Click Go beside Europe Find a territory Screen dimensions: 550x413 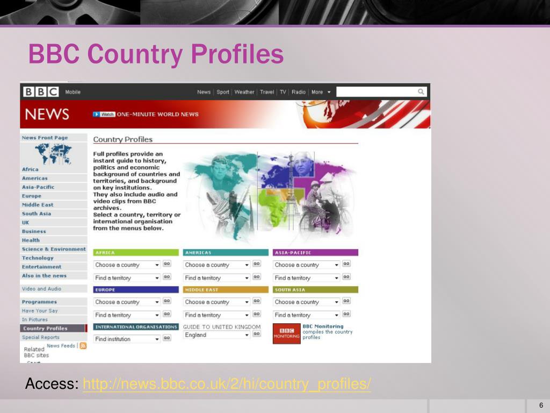point(167,314)
